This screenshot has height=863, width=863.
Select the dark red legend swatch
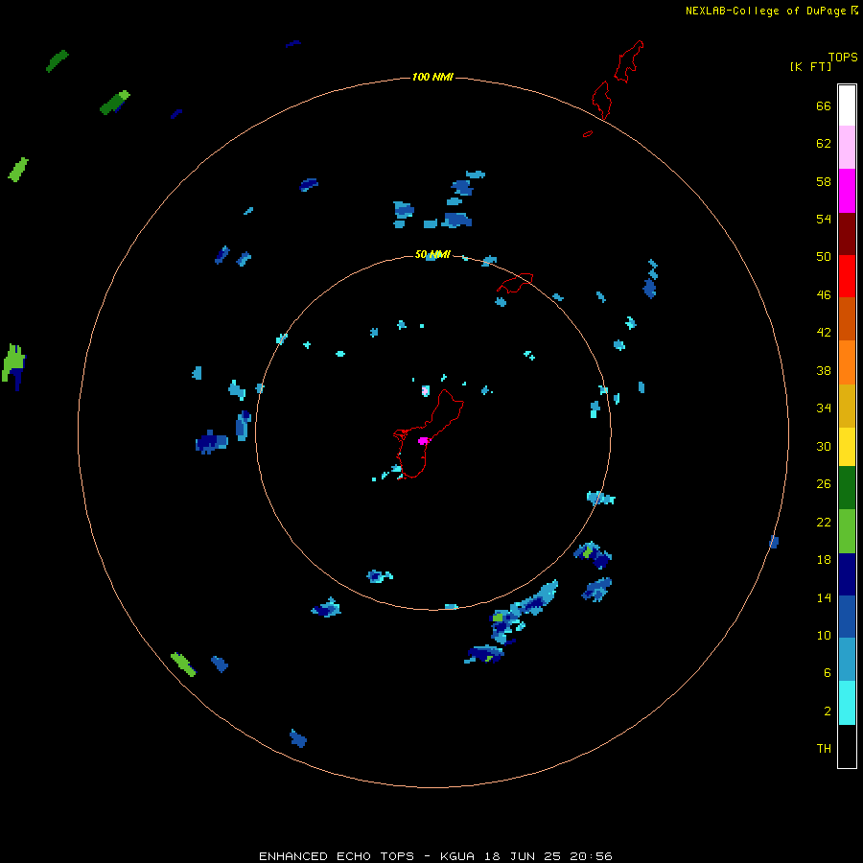847,234
